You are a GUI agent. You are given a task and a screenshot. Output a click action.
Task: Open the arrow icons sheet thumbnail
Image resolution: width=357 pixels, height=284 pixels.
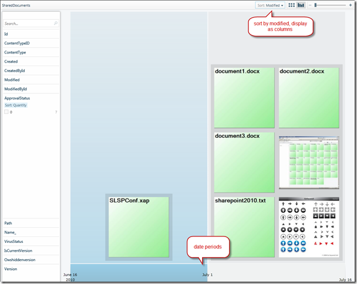[309, 227]
